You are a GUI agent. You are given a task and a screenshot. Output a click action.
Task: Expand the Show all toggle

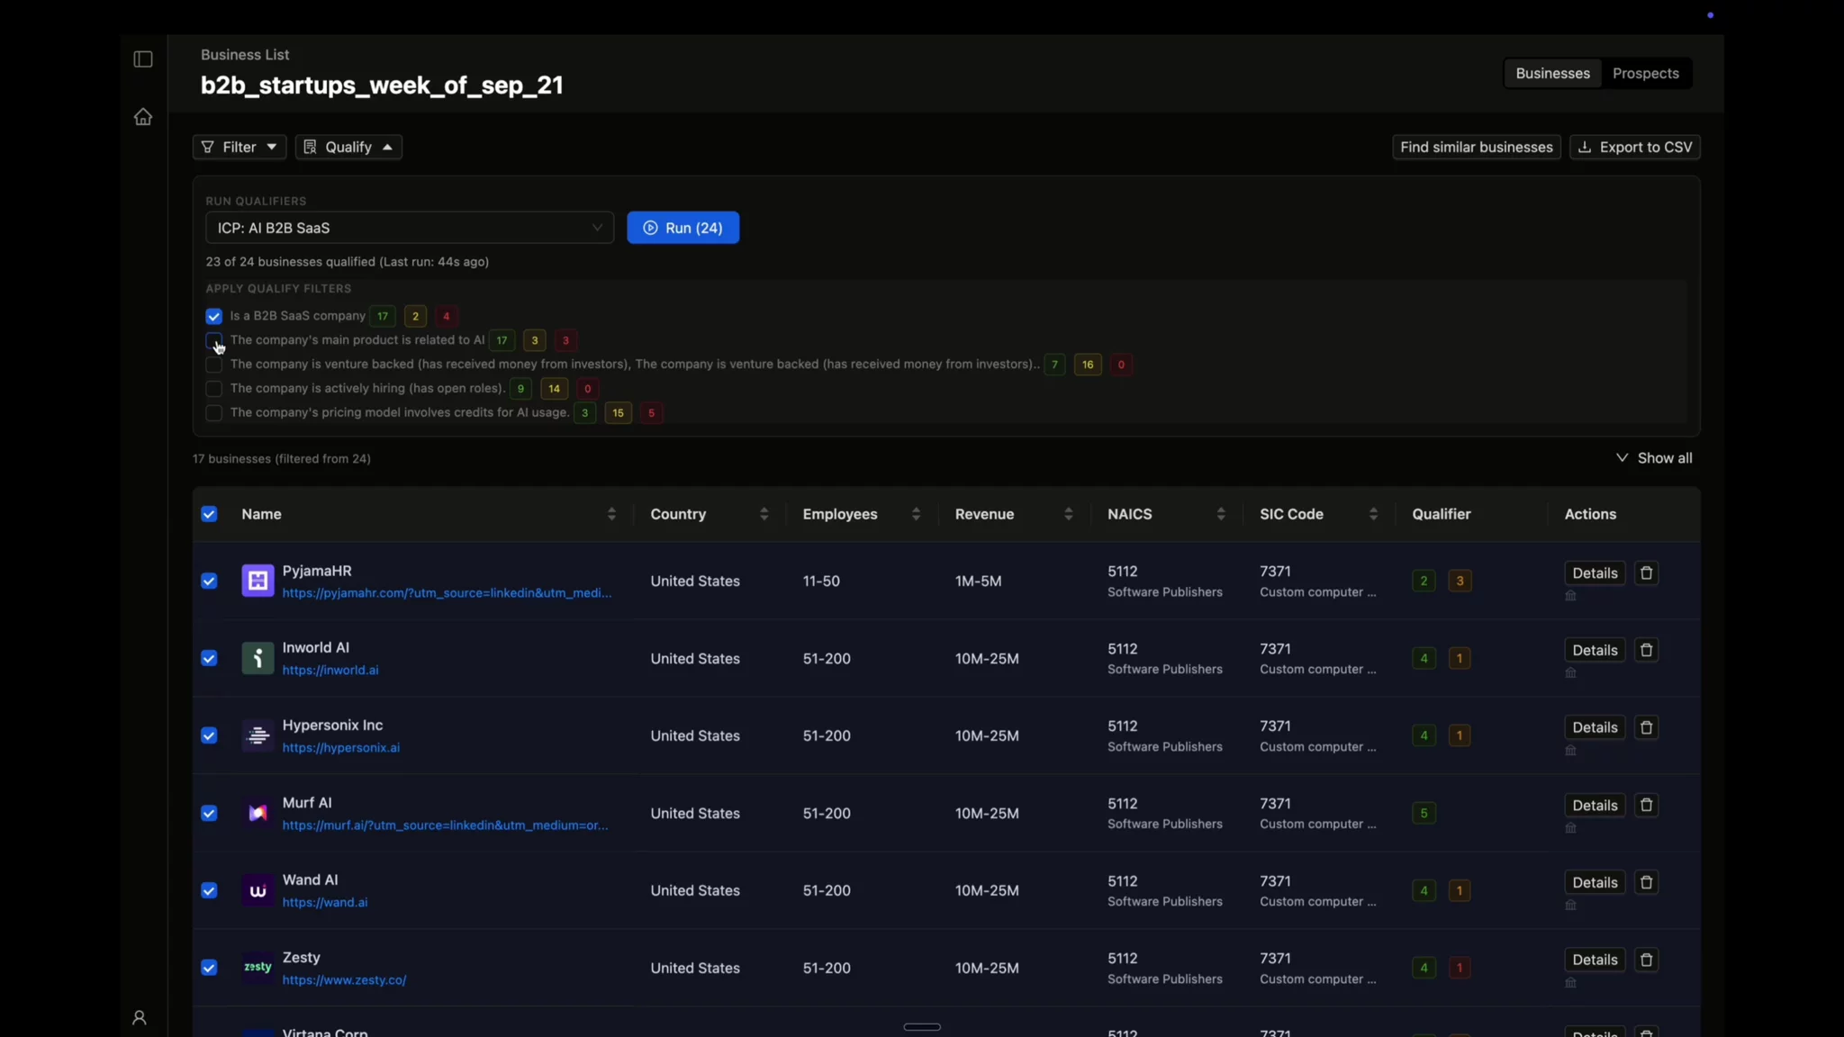coord(1654,458)
